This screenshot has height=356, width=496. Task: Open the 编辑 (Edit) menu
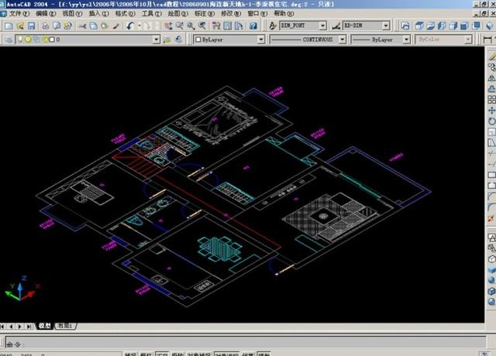click(x=46, y=14)
